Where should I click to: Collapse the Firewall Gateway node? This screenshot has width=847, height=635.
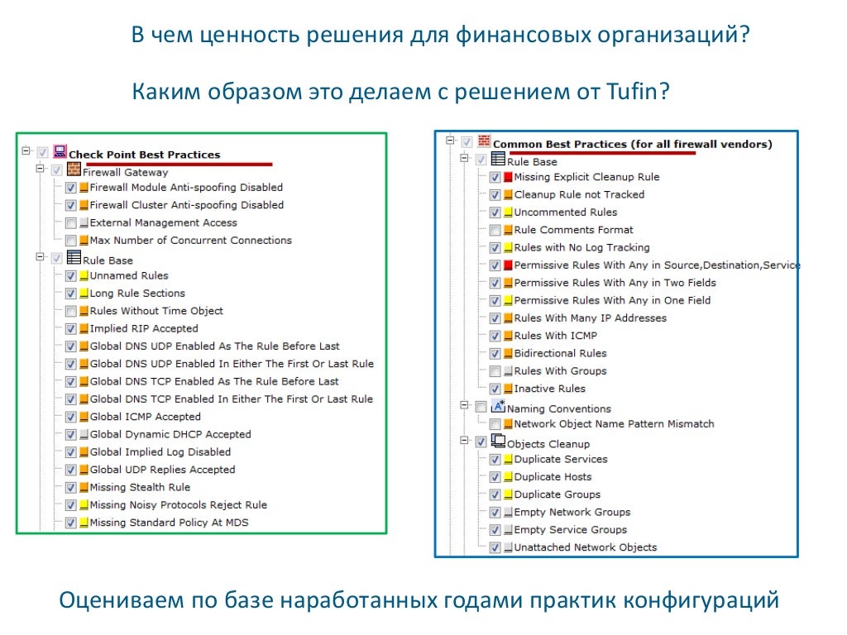pyautogui.click(x=40, y=168)
